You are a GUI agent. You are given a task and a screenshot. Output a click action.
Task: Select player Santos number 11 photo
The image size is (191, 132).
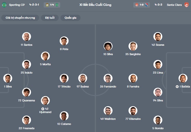point(26,37)
